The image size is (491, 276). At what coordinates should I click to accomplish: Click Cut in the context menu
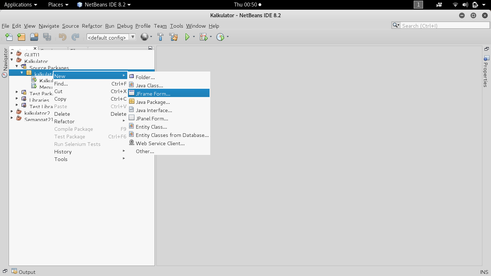point(90,91)
